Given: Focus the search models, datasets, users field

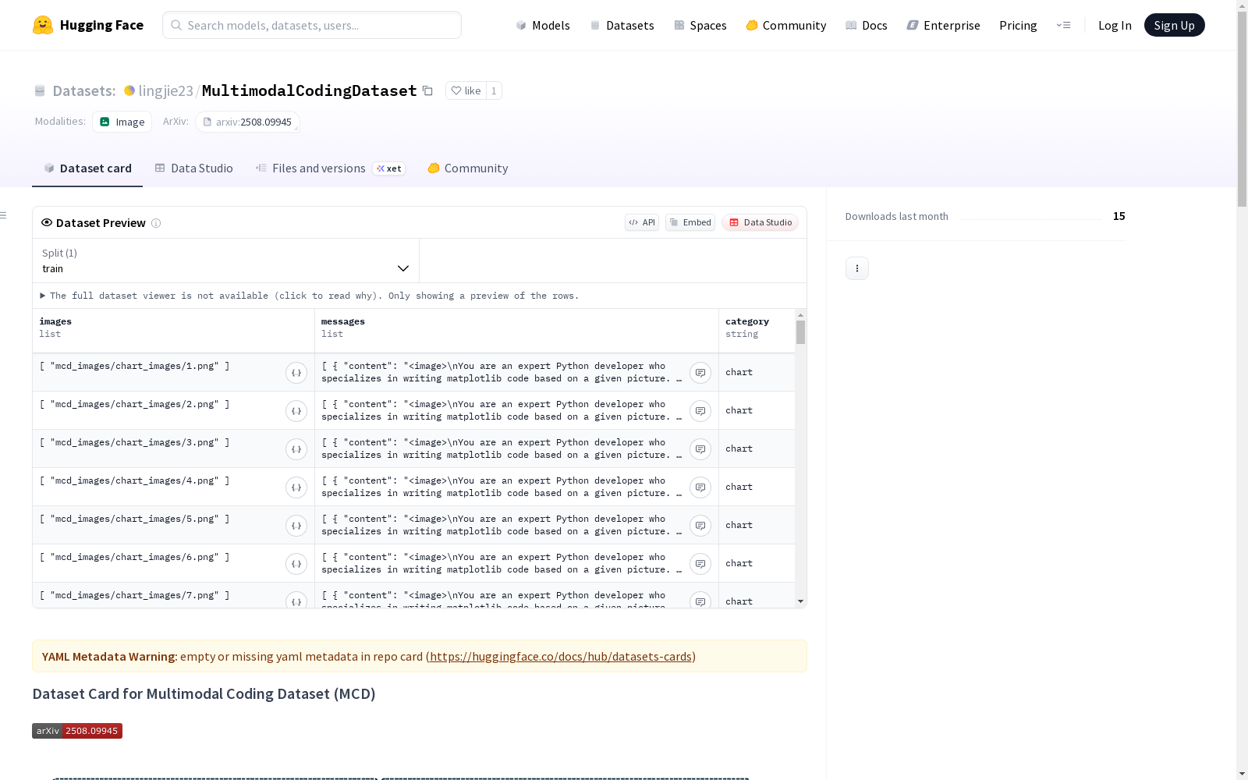Looking at the screenshot, I should 312,25.
